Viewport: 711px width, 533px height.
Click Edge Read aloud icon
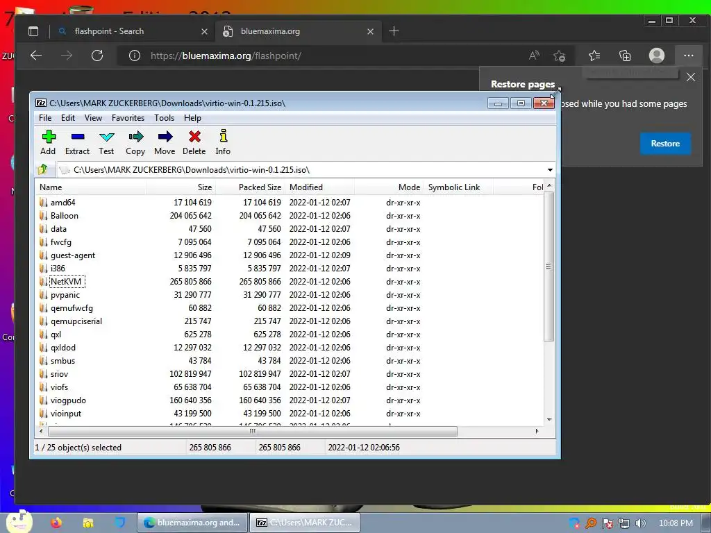[534, 56]
